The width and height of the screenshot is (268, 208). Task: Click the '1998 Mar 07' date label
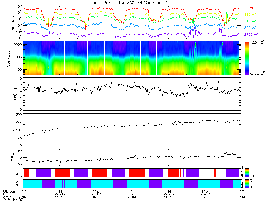(x=12, y=200)
